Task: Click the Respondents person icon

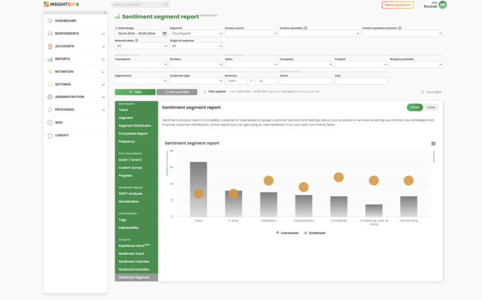Action: (50, 33)
